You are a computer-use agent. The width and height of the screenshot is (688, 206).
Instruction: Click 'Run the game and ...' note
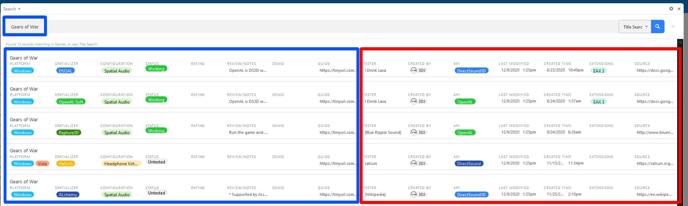(x=248, y=132)
